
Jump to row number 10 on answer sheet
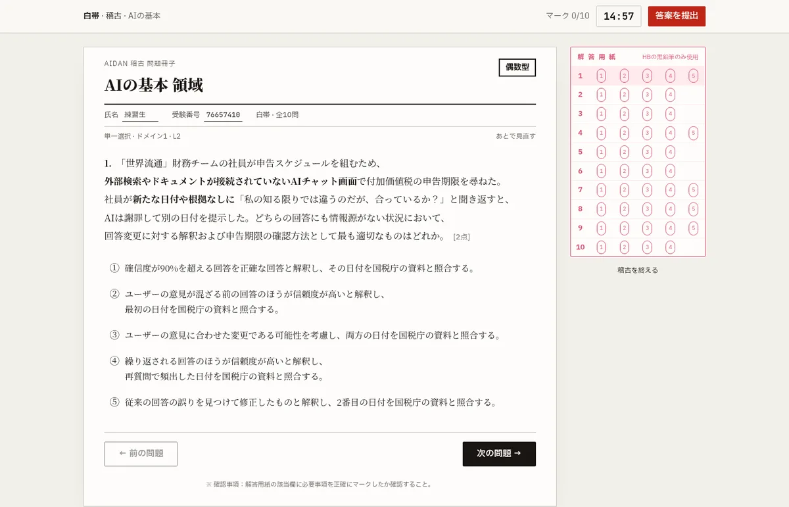pyautogui.click(x=581, y=247)
